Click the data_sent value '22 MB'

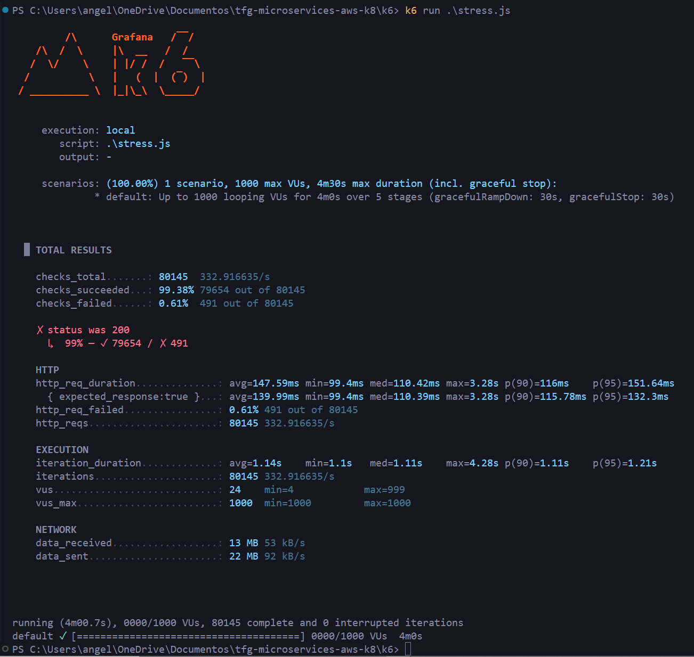click(244, 556)
